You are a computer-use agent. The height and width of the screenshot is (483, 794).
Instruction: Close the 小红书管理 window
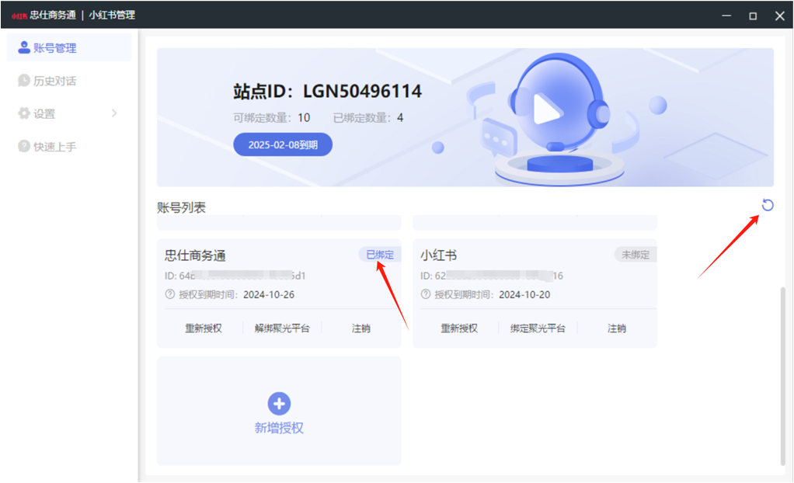pyautogui.click(x=780, y=16)
